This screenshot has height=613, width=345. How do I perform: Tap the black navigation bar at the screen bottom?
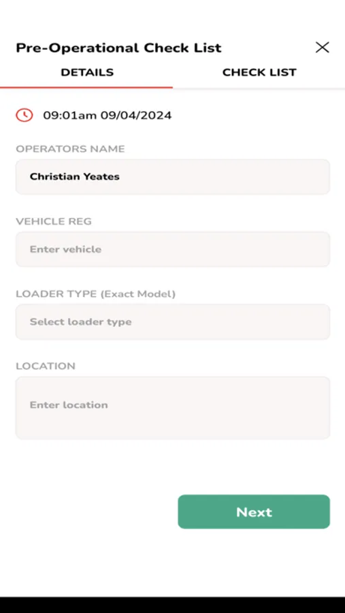172,605
